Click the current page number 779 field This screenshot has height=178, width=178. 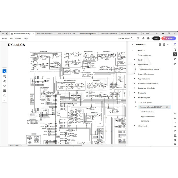coord(175,114)
